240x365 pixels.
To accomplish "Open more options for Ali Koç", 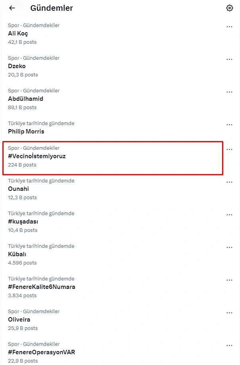I will pyautogui.click(x=229, y=27).
